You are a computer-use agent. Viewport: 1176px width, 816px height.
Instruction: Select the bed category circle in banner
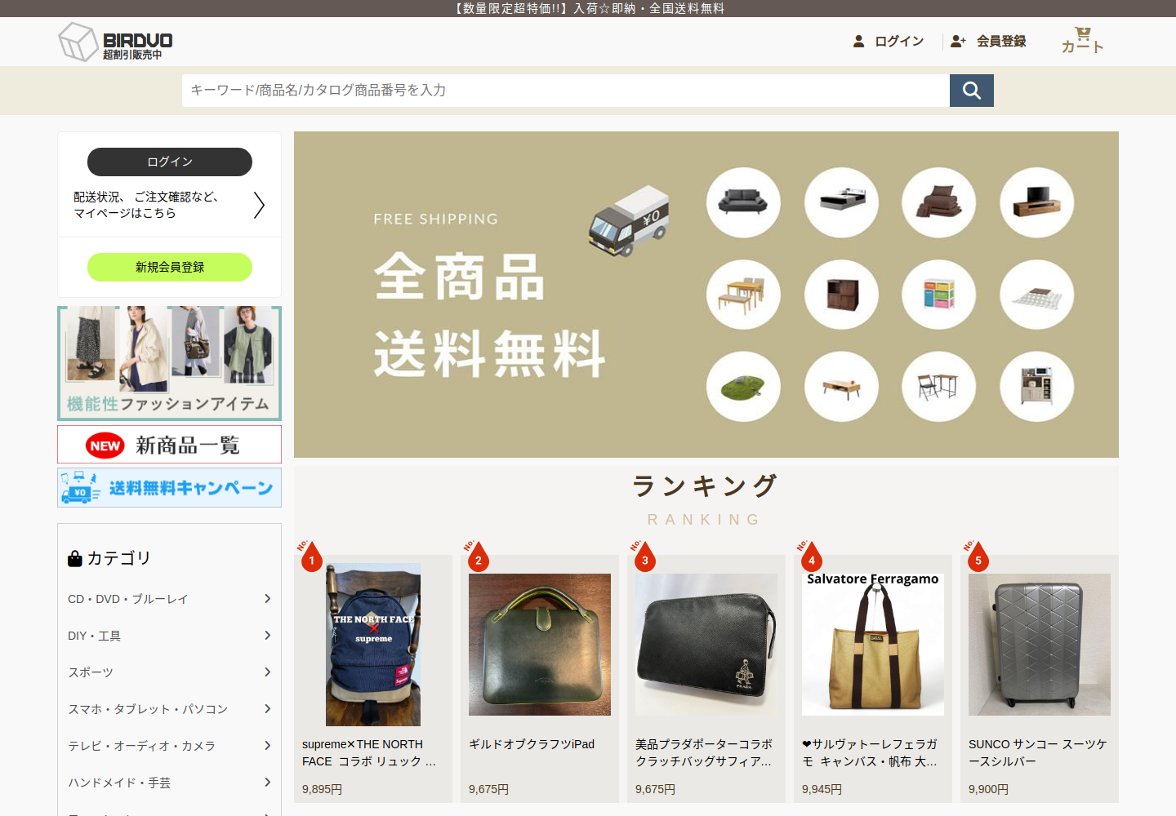point(841,202)
